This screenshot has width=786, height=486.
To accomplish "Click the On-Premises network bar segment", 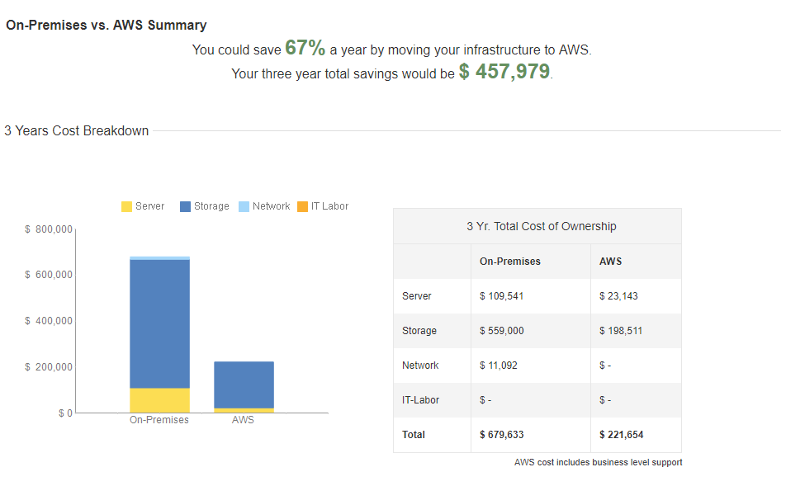I will pos(159,258).
